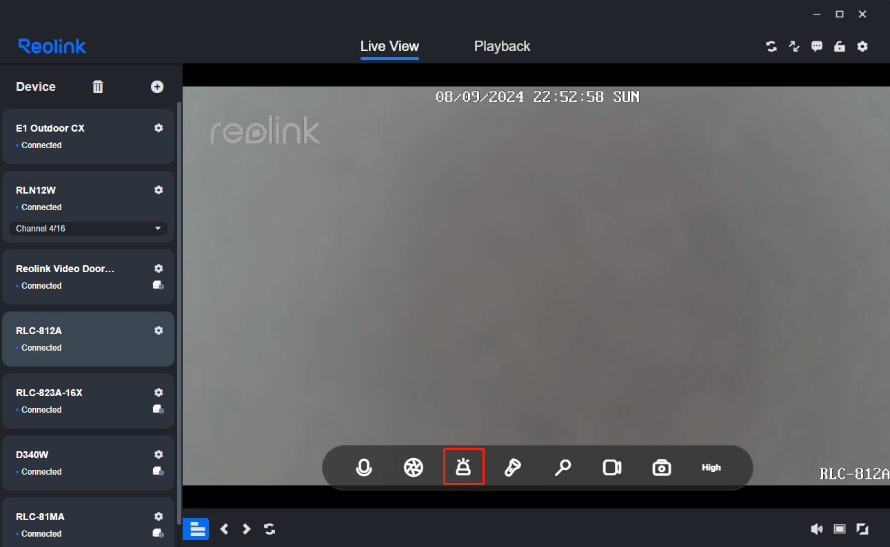Click the Device panel heading
The width and height of the screenshot is (890, 547).
coord(36,86)
